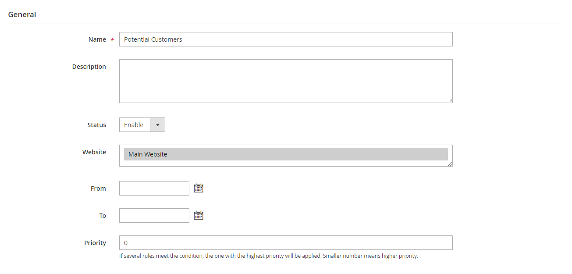The height and width of the screenshot is (274, 572).
Task: Click the Enable value in Status select
Action: [134, 125]
